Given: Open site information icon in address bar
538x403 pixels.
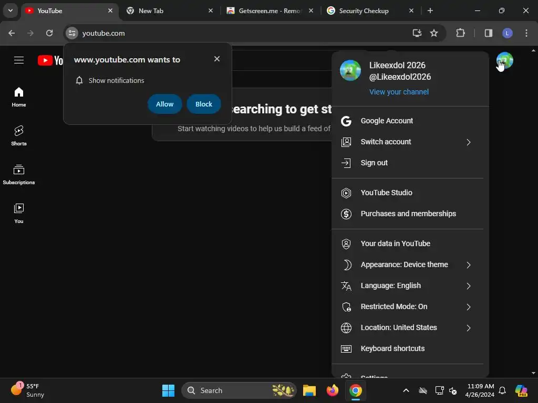Looking at the screenshot, I should coord(71,33).
